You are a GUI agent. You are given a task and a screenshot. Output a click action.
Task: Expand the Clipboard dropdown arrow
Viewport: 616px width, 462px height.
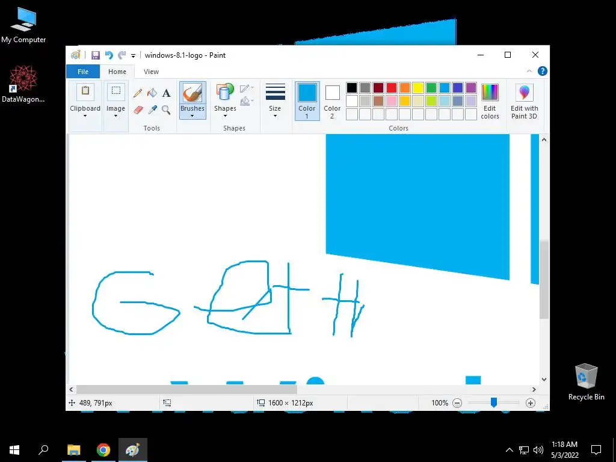coord(85,116)
